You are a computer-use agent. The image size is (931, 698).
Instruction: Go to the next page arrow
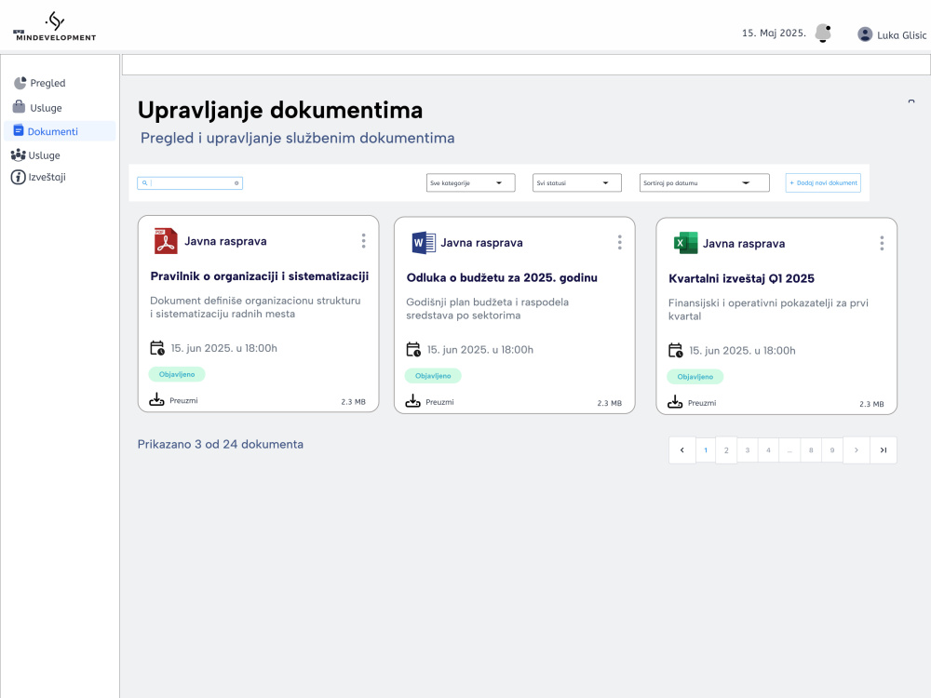tap(857, 450)
